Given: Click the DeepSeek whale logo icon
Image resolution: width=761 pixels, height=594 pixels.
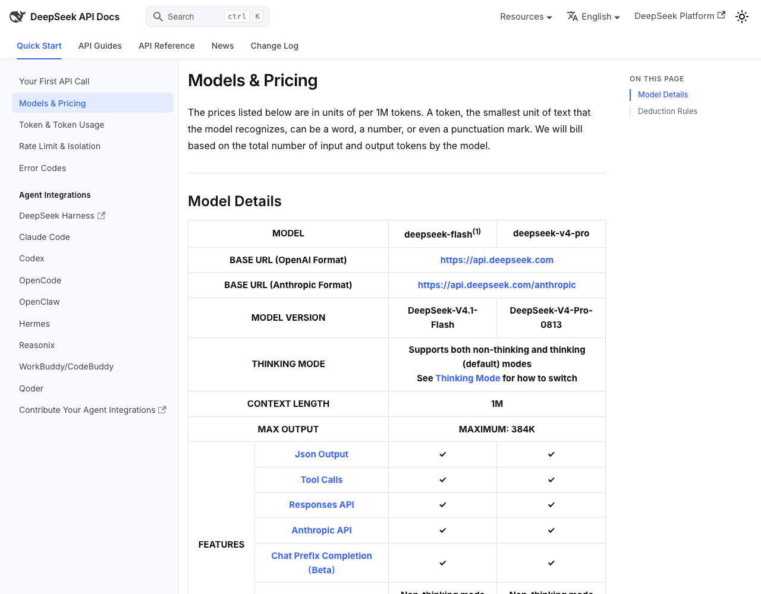Looking at the screenshot, I should (x=17, y=17).
